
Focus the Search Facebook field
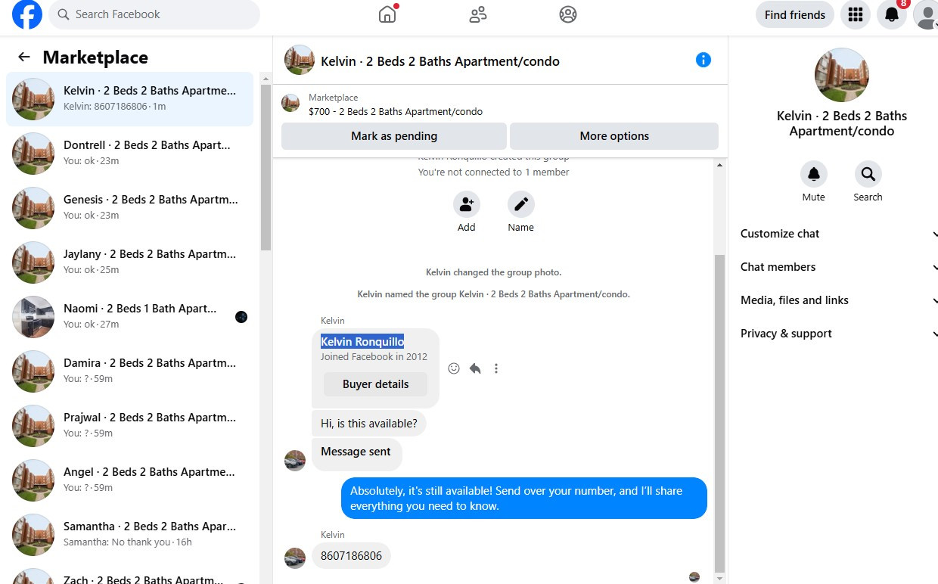[x=154, y=14]
